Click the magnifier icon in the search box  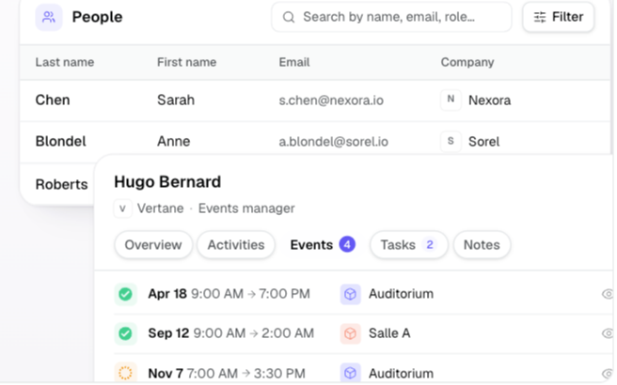click(289, 17)
